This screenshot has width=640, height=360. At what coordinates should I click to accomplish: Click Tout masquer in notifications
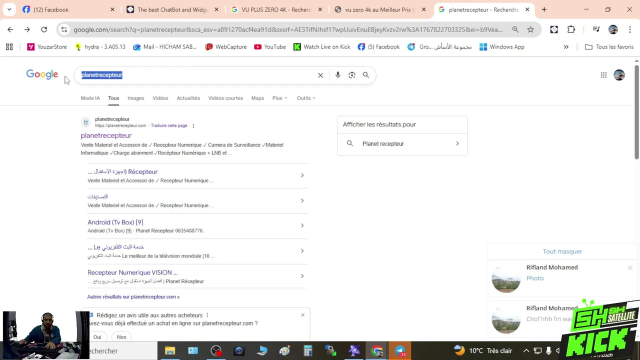click(x=562, y=251)
